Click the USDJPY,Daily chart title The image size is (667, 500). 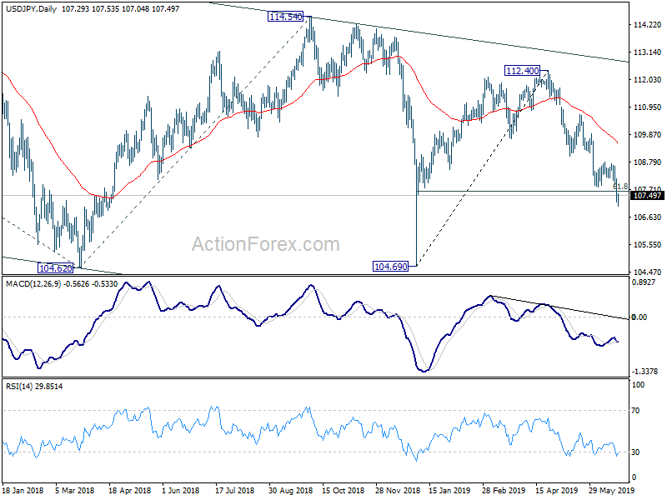(x=32, y=8)
